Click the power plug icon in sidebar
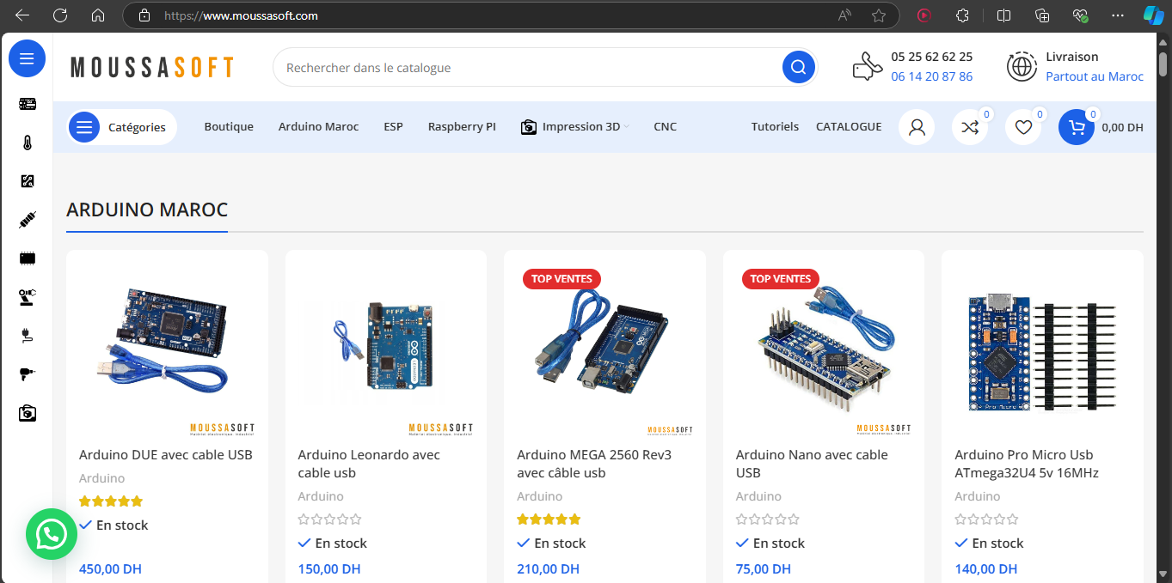Image resolution: width=1172 pixels, height=583 pixels. point(28,336)
